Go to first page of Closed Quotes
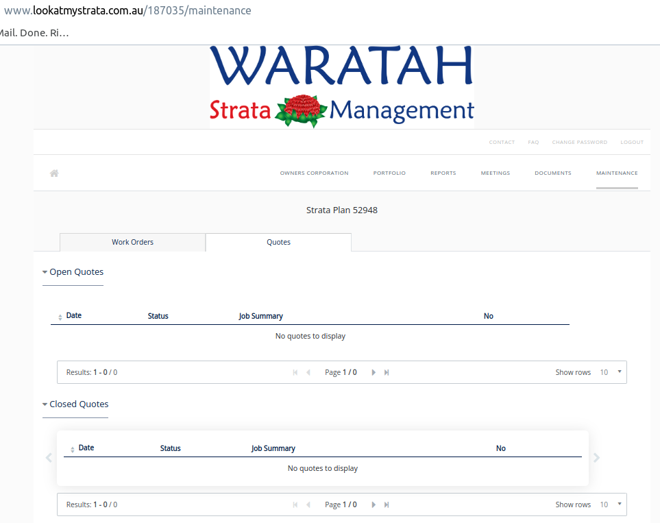 tap(295, 504)
